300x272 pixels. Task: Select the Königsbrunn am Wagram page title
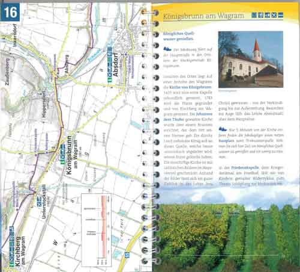point(203,16)
